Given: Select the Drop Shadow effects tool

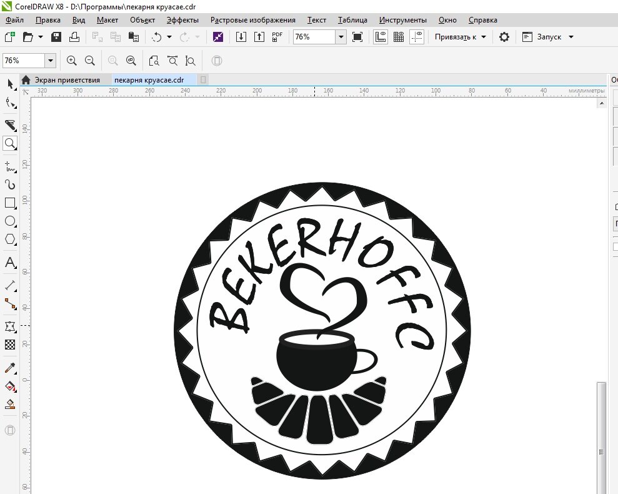Looking at the screenshot, I should point(10,326).
